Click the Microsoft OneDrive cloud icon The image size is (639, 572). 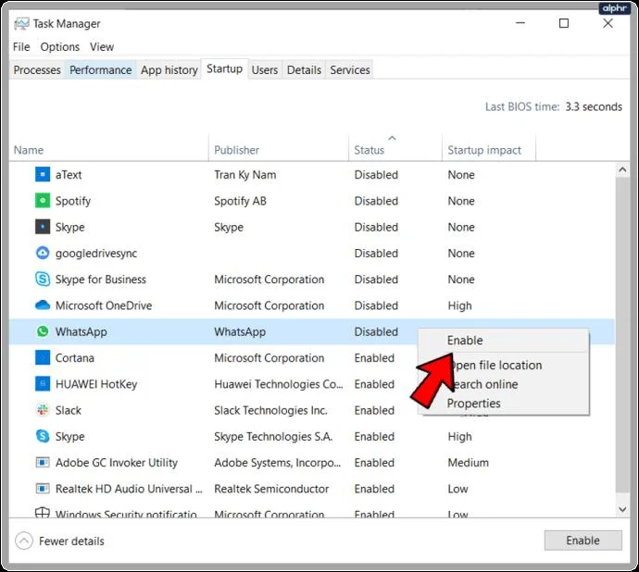[43, 305]
